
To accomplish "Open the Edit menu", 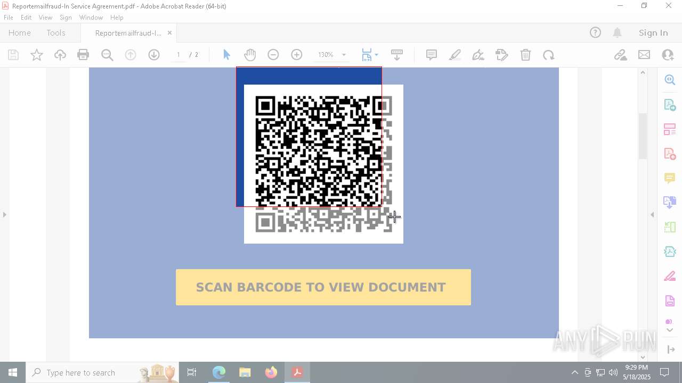I will [x=26, y=18].
